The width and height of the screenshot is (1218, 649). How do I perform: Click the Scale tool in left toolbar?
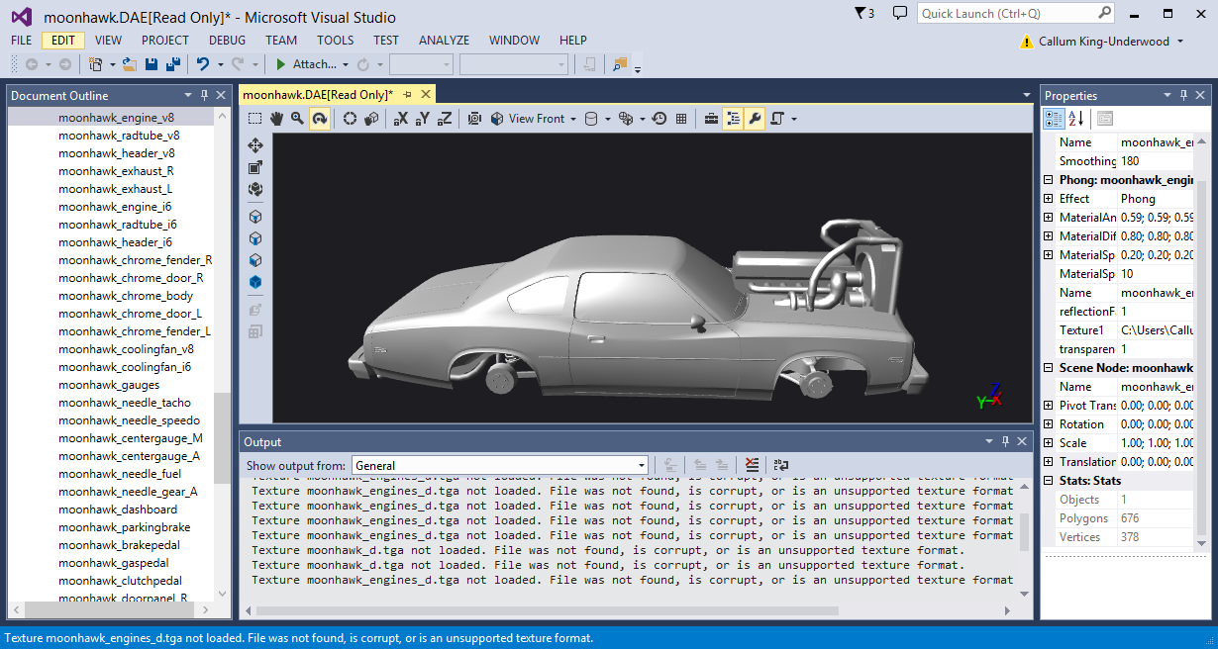point(255,167)
